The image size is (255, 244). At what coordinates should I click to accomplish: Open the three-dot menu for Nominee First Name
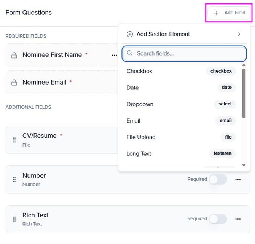pyautogui.click(x=114, y=55)
